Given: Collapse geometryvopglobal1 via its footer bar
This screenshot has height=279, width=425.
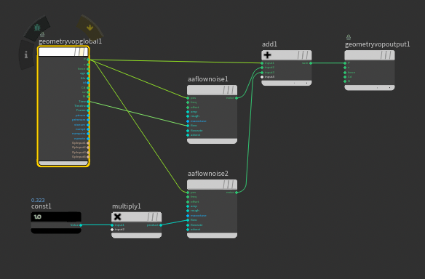Looking at the screenshot, I should pyautogui.click(x=63, y=163).
